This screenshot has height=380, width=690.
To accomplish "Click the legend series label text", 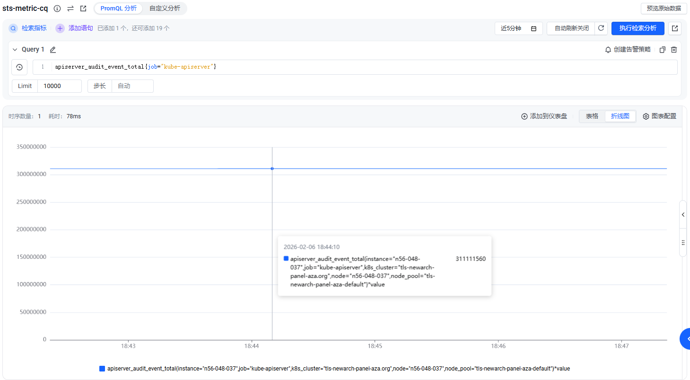I will (339, 369).
